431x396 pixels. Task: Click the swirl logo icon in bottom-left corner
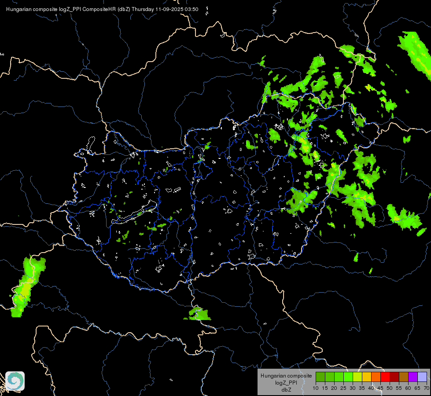coord(15,381)
